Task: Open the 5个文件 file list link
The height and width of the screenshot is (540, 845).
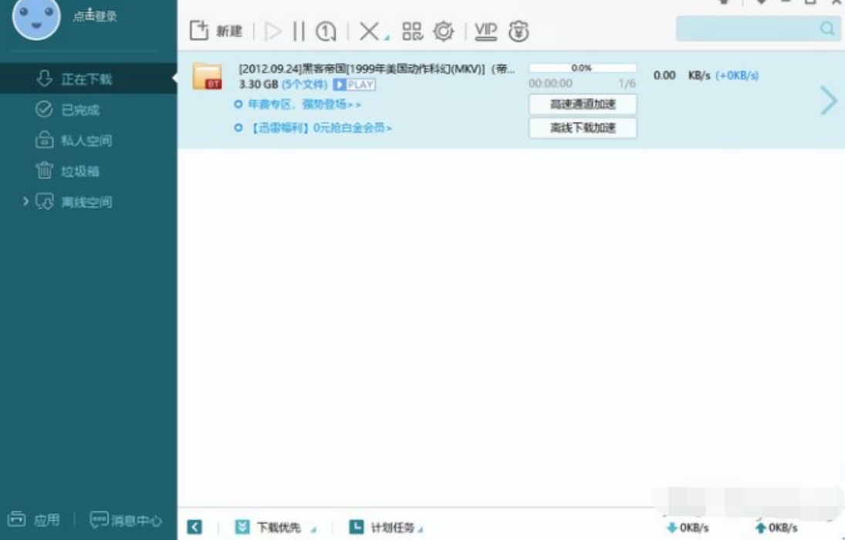Action: (x=305, y=84)
